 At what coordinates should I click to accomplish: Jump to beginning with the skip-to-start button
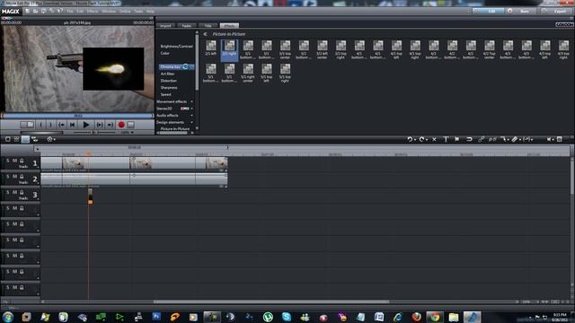pyautogui.click(x=73, y=125)
